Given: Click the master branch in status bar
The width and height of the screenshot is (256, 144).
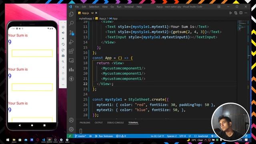Looking at the screenshot, I should click(80, 136).
